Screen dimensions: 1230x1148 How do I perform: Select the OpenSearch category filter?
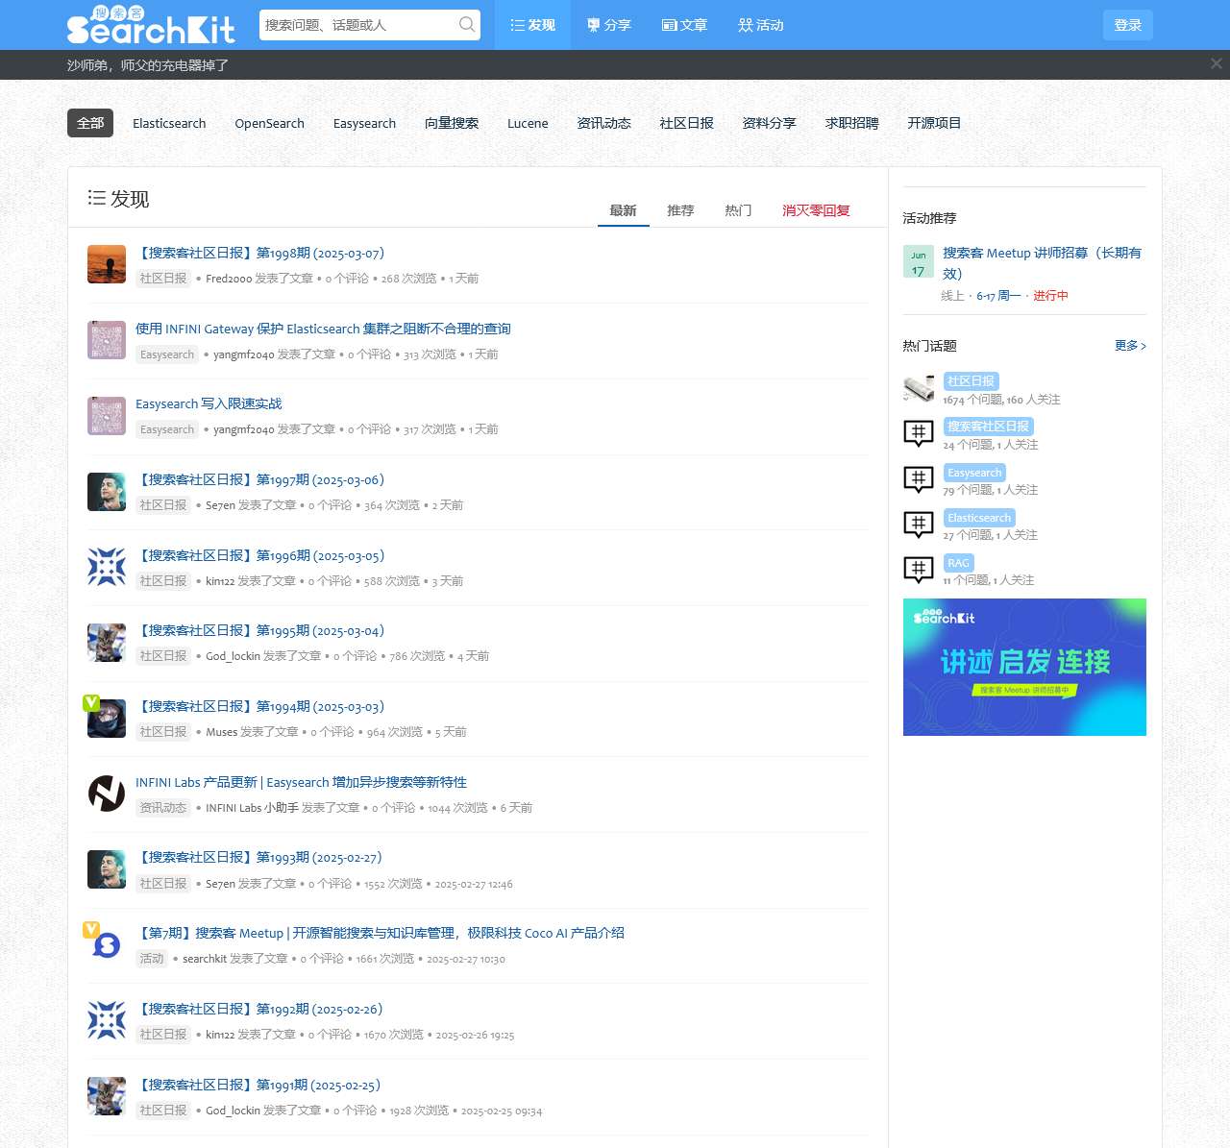(x=269, y=123)
